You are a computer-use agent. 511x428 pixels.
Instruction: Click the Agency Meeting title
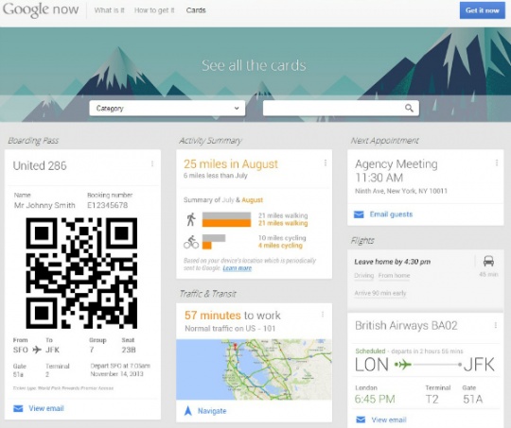(x=396, y=163)
